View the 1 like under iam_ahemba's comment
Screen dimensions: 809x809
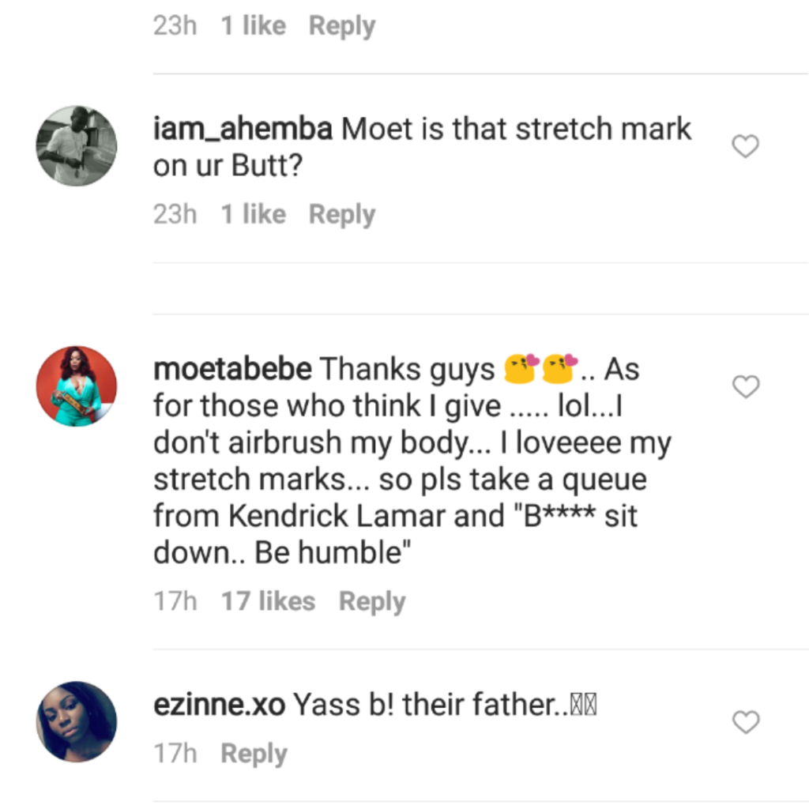point(253,214)
